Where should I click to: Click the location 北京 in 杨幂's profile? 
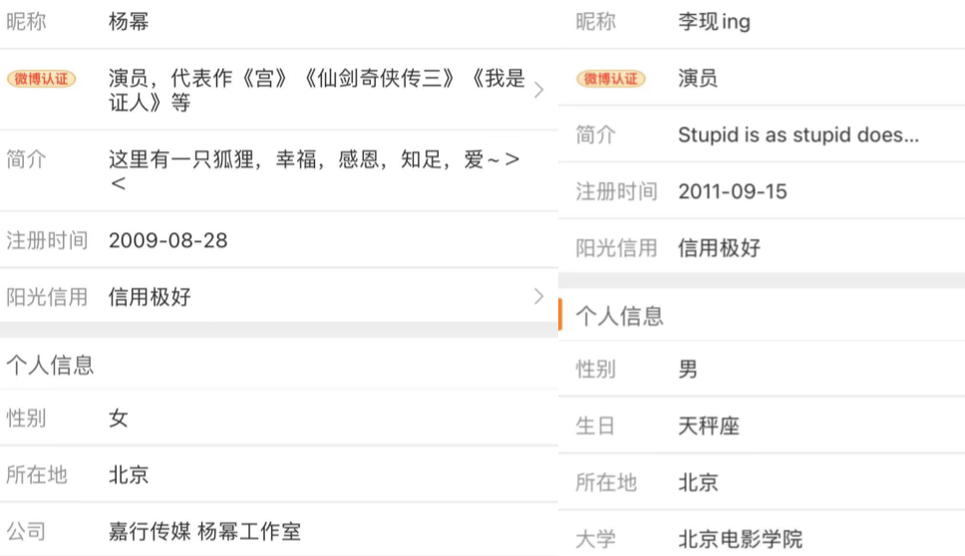(129, 475)
